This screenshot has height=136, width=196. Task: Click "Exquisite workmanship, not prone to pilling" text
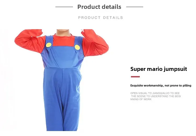pos(161,85)
